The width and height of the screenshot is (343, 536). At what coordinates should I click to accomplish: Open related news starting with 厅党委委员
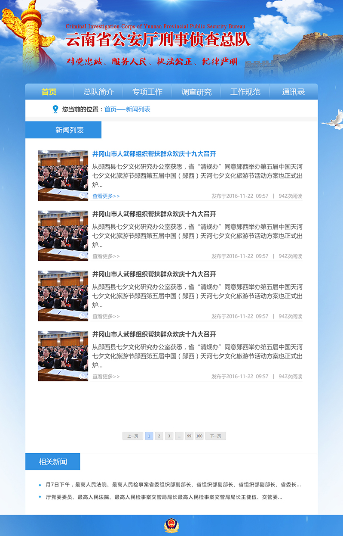tap(164, 497)
